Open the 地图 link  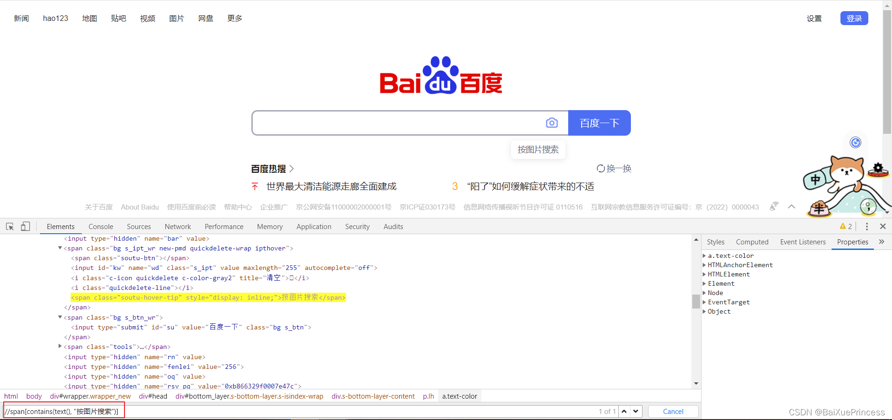[x=90, y=18]
